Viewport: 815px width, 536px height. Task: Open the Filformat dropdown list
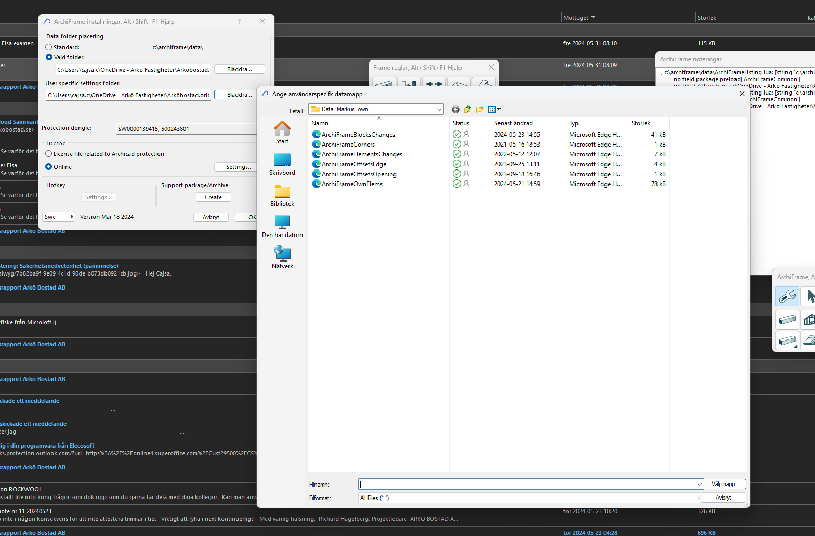[698, 498]
